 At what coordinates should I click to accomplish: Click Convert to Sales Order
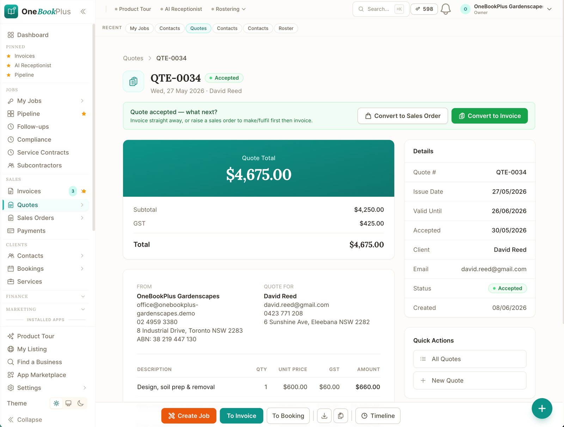[x=403, y=116]
